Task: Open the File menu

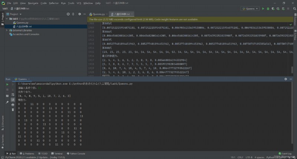Action: (x=9, y=3)
